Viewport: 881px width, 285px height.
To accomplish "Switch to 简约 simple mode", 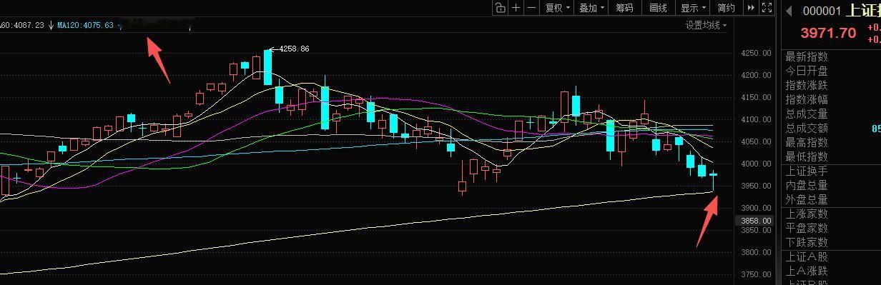I will click(726, 8).
